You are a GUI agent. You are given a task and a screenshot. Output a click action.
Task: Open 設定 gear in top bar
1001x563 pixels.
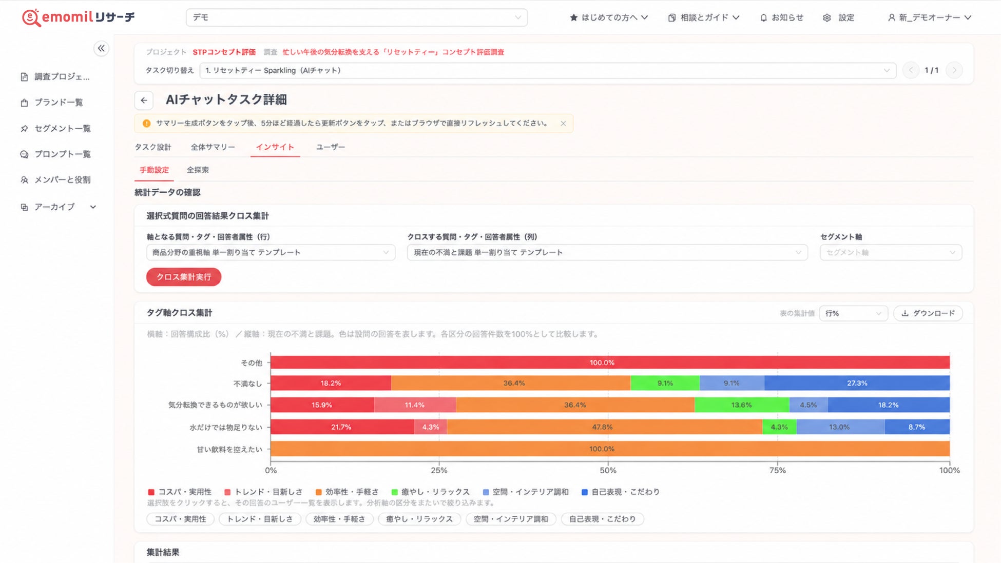click(x=839, y=17)
